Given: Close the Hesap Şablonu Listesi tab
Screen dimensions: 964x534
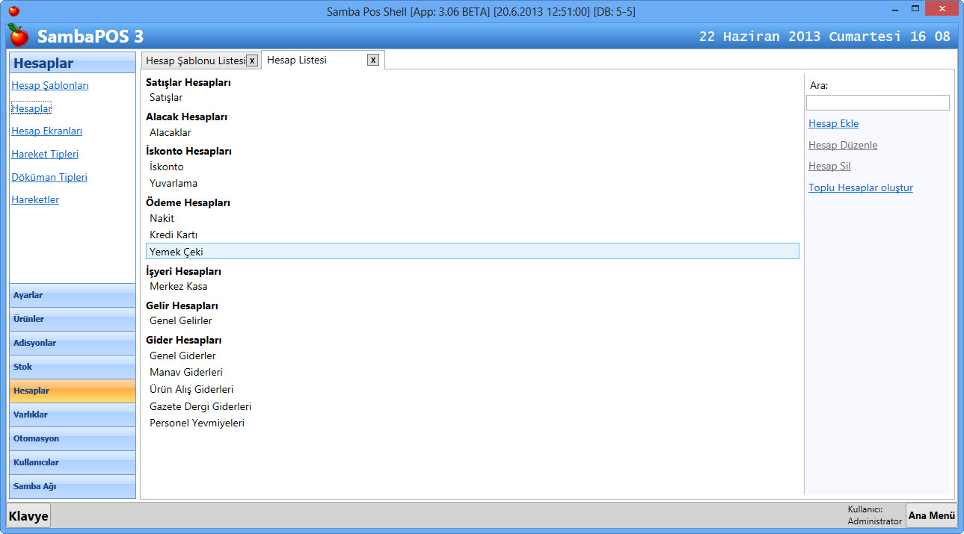Looking at the screenshot, I should 252,60.
